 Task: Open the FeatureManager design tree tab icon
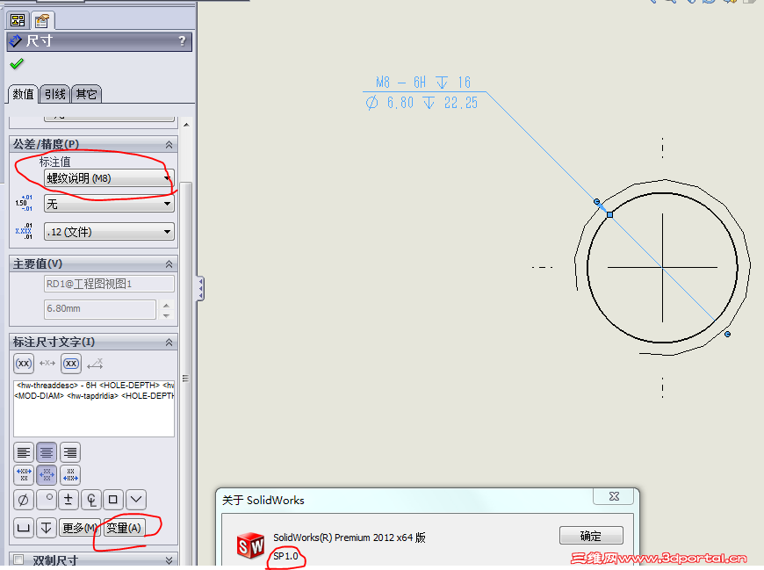(x=18, y=20)
